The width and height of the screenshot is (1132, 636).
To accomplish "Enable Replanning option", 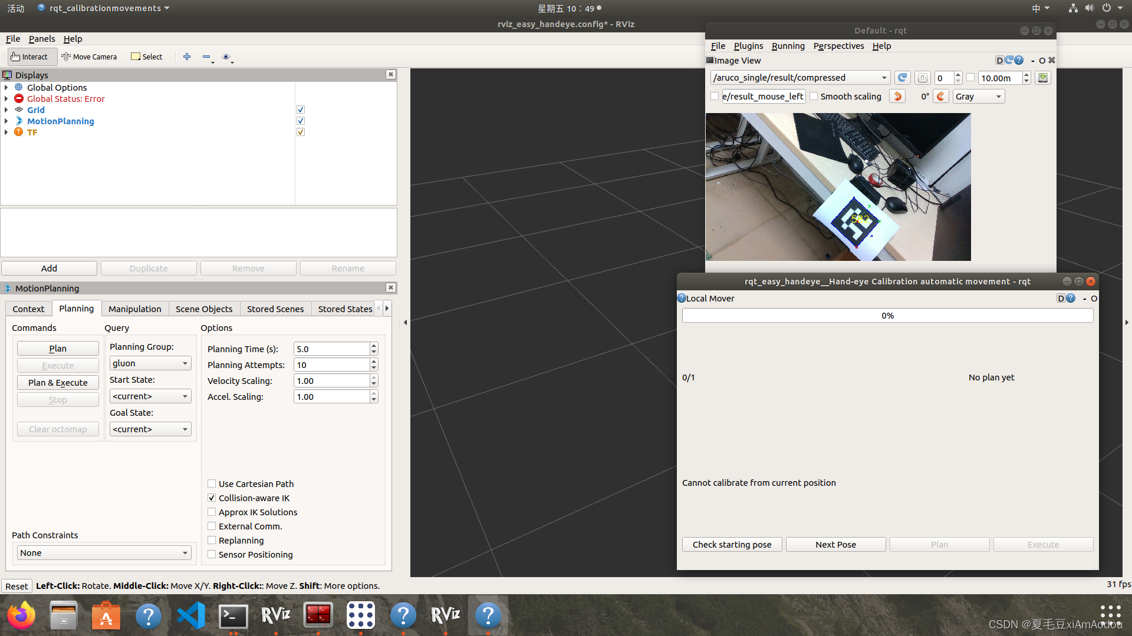I will 212,541.
